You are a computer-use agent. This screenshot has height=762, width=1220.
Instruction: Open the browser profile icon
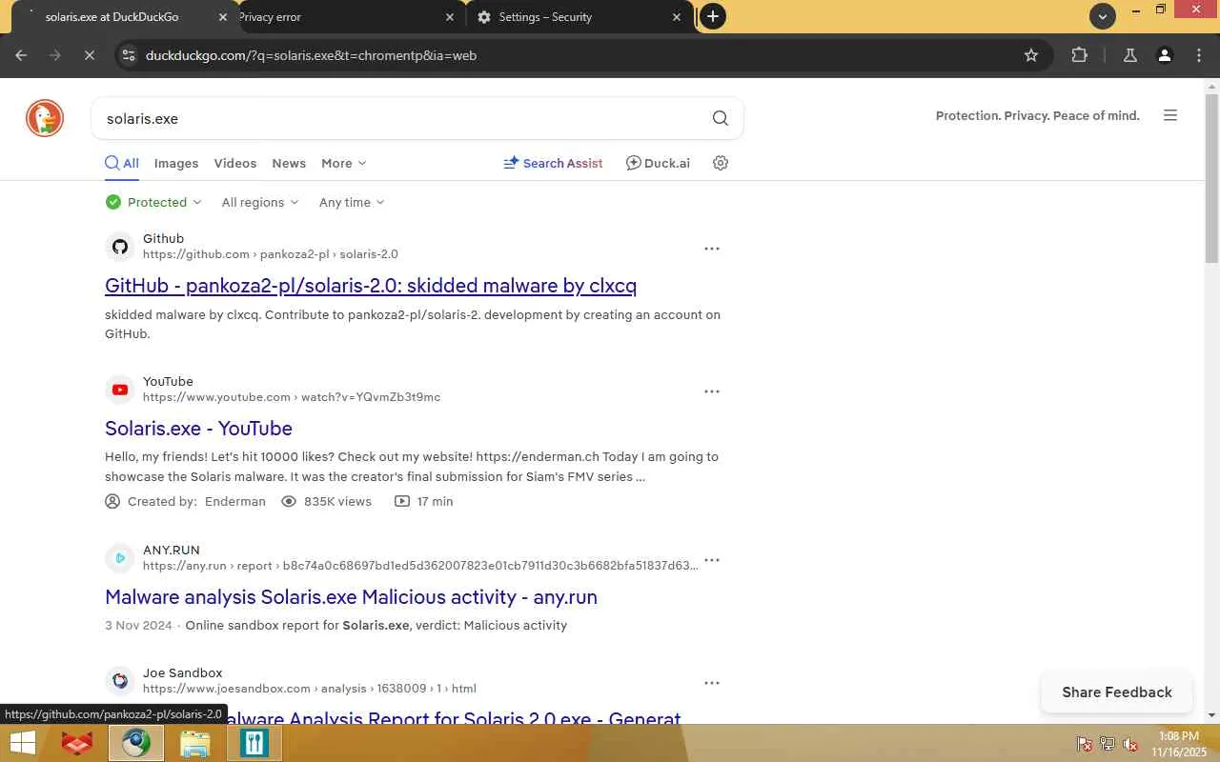(x=1165, y=55)
